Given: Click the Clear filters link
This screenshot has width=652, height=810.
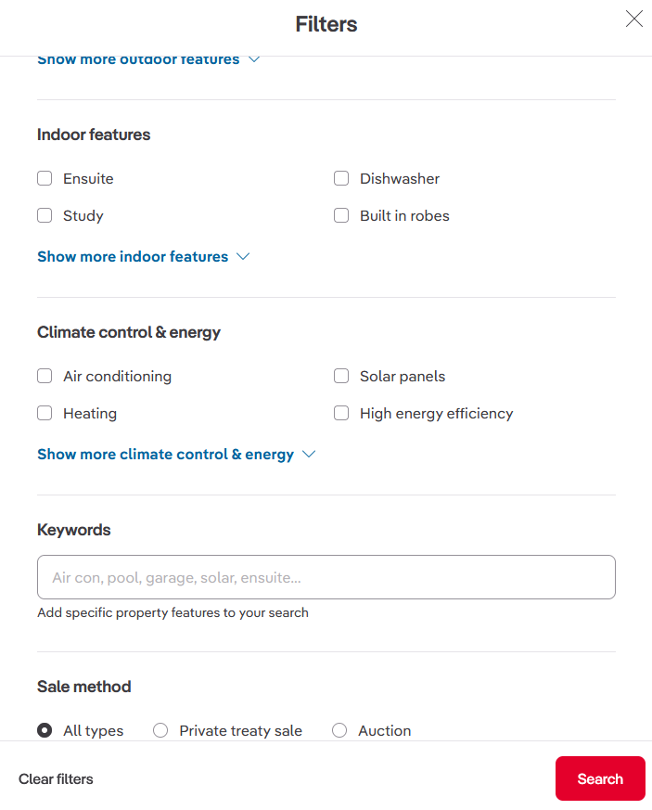Looking at the screenshot, I should point(56,778).
